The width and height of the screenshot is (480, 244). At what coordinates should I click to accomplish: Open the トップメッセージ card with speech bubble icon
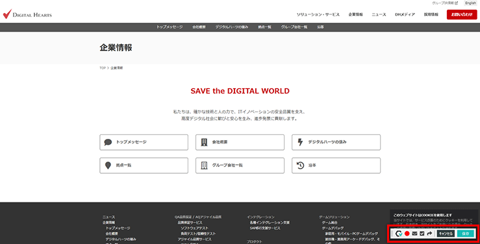click(x=144, y=142)
